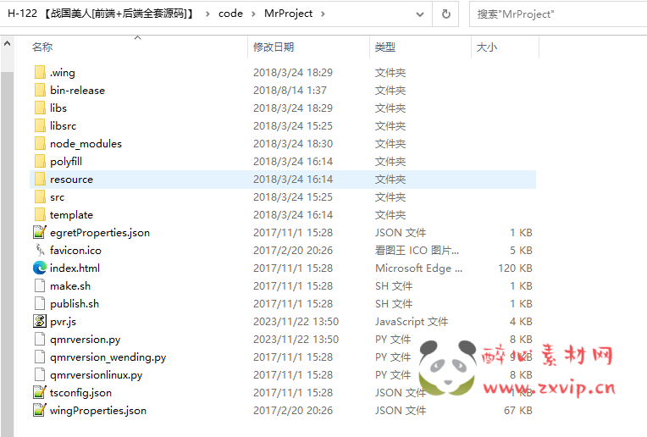The height and width of the screenshot is (437, 647).
Task: Click the tsconfig.json file icon
Action: coord(40,392)
